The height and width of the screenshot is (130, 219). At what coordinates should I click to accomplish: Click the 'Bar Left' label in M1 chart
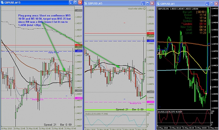point(187,12)
